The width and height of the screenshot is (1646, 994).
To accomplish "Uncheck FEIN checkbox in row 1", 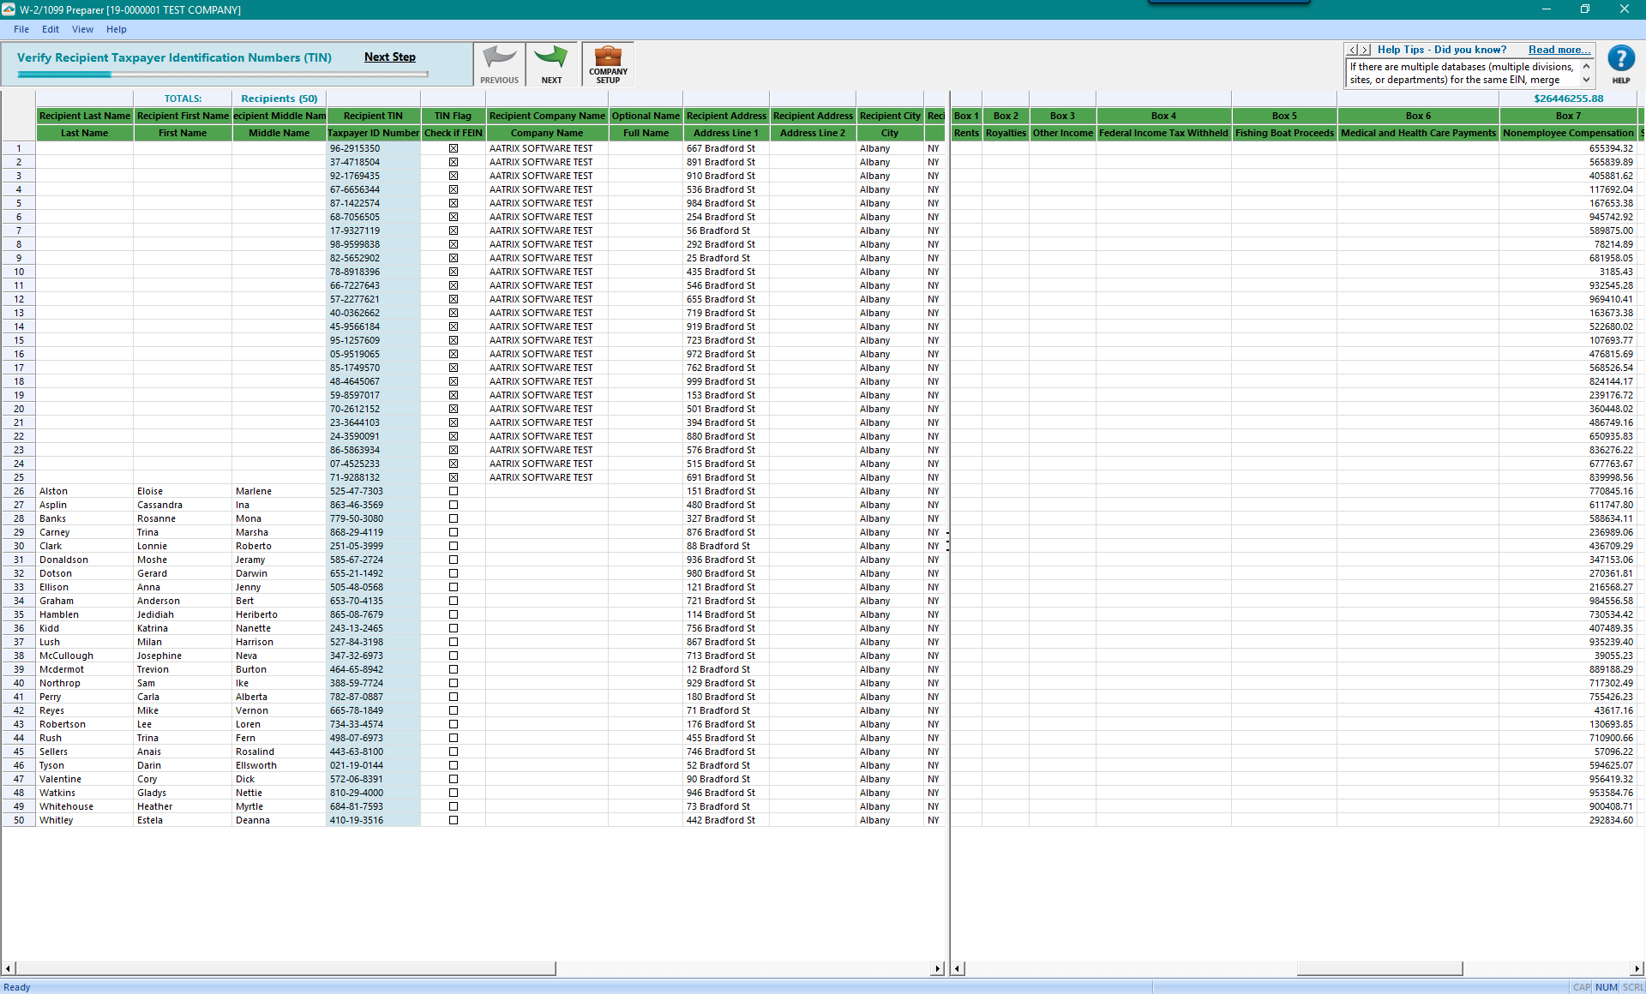I will pyautogui.click(x=454, y=148).
